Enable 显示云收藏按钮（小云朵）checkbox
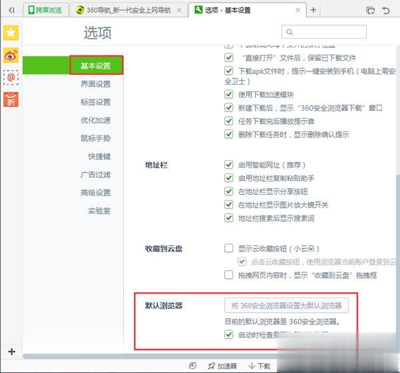The image size is (400, 373). (x=229, y=248)
